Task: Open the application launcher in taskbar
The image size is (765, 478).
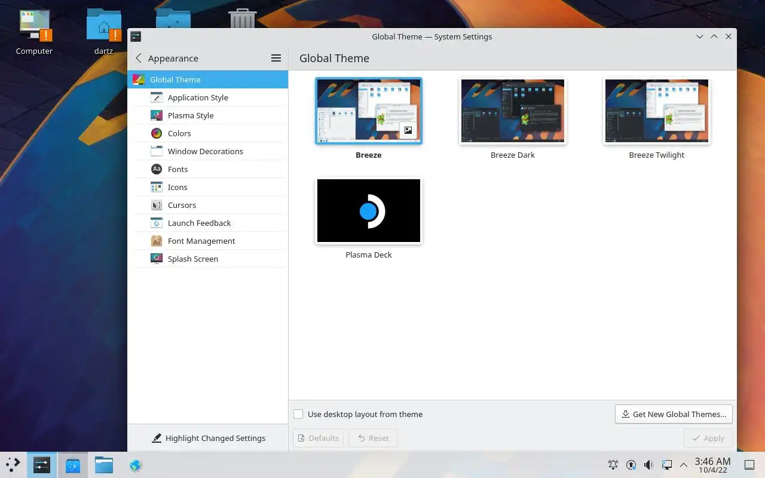Action: click(13, 464)
